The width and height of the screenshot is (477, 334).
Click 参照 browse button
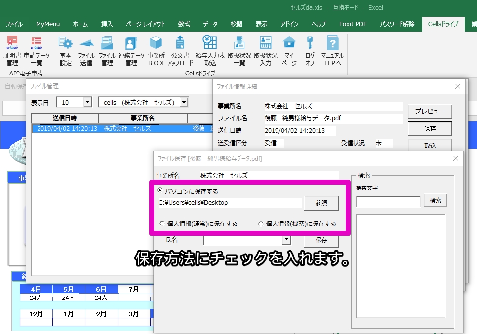coord(321,203)
